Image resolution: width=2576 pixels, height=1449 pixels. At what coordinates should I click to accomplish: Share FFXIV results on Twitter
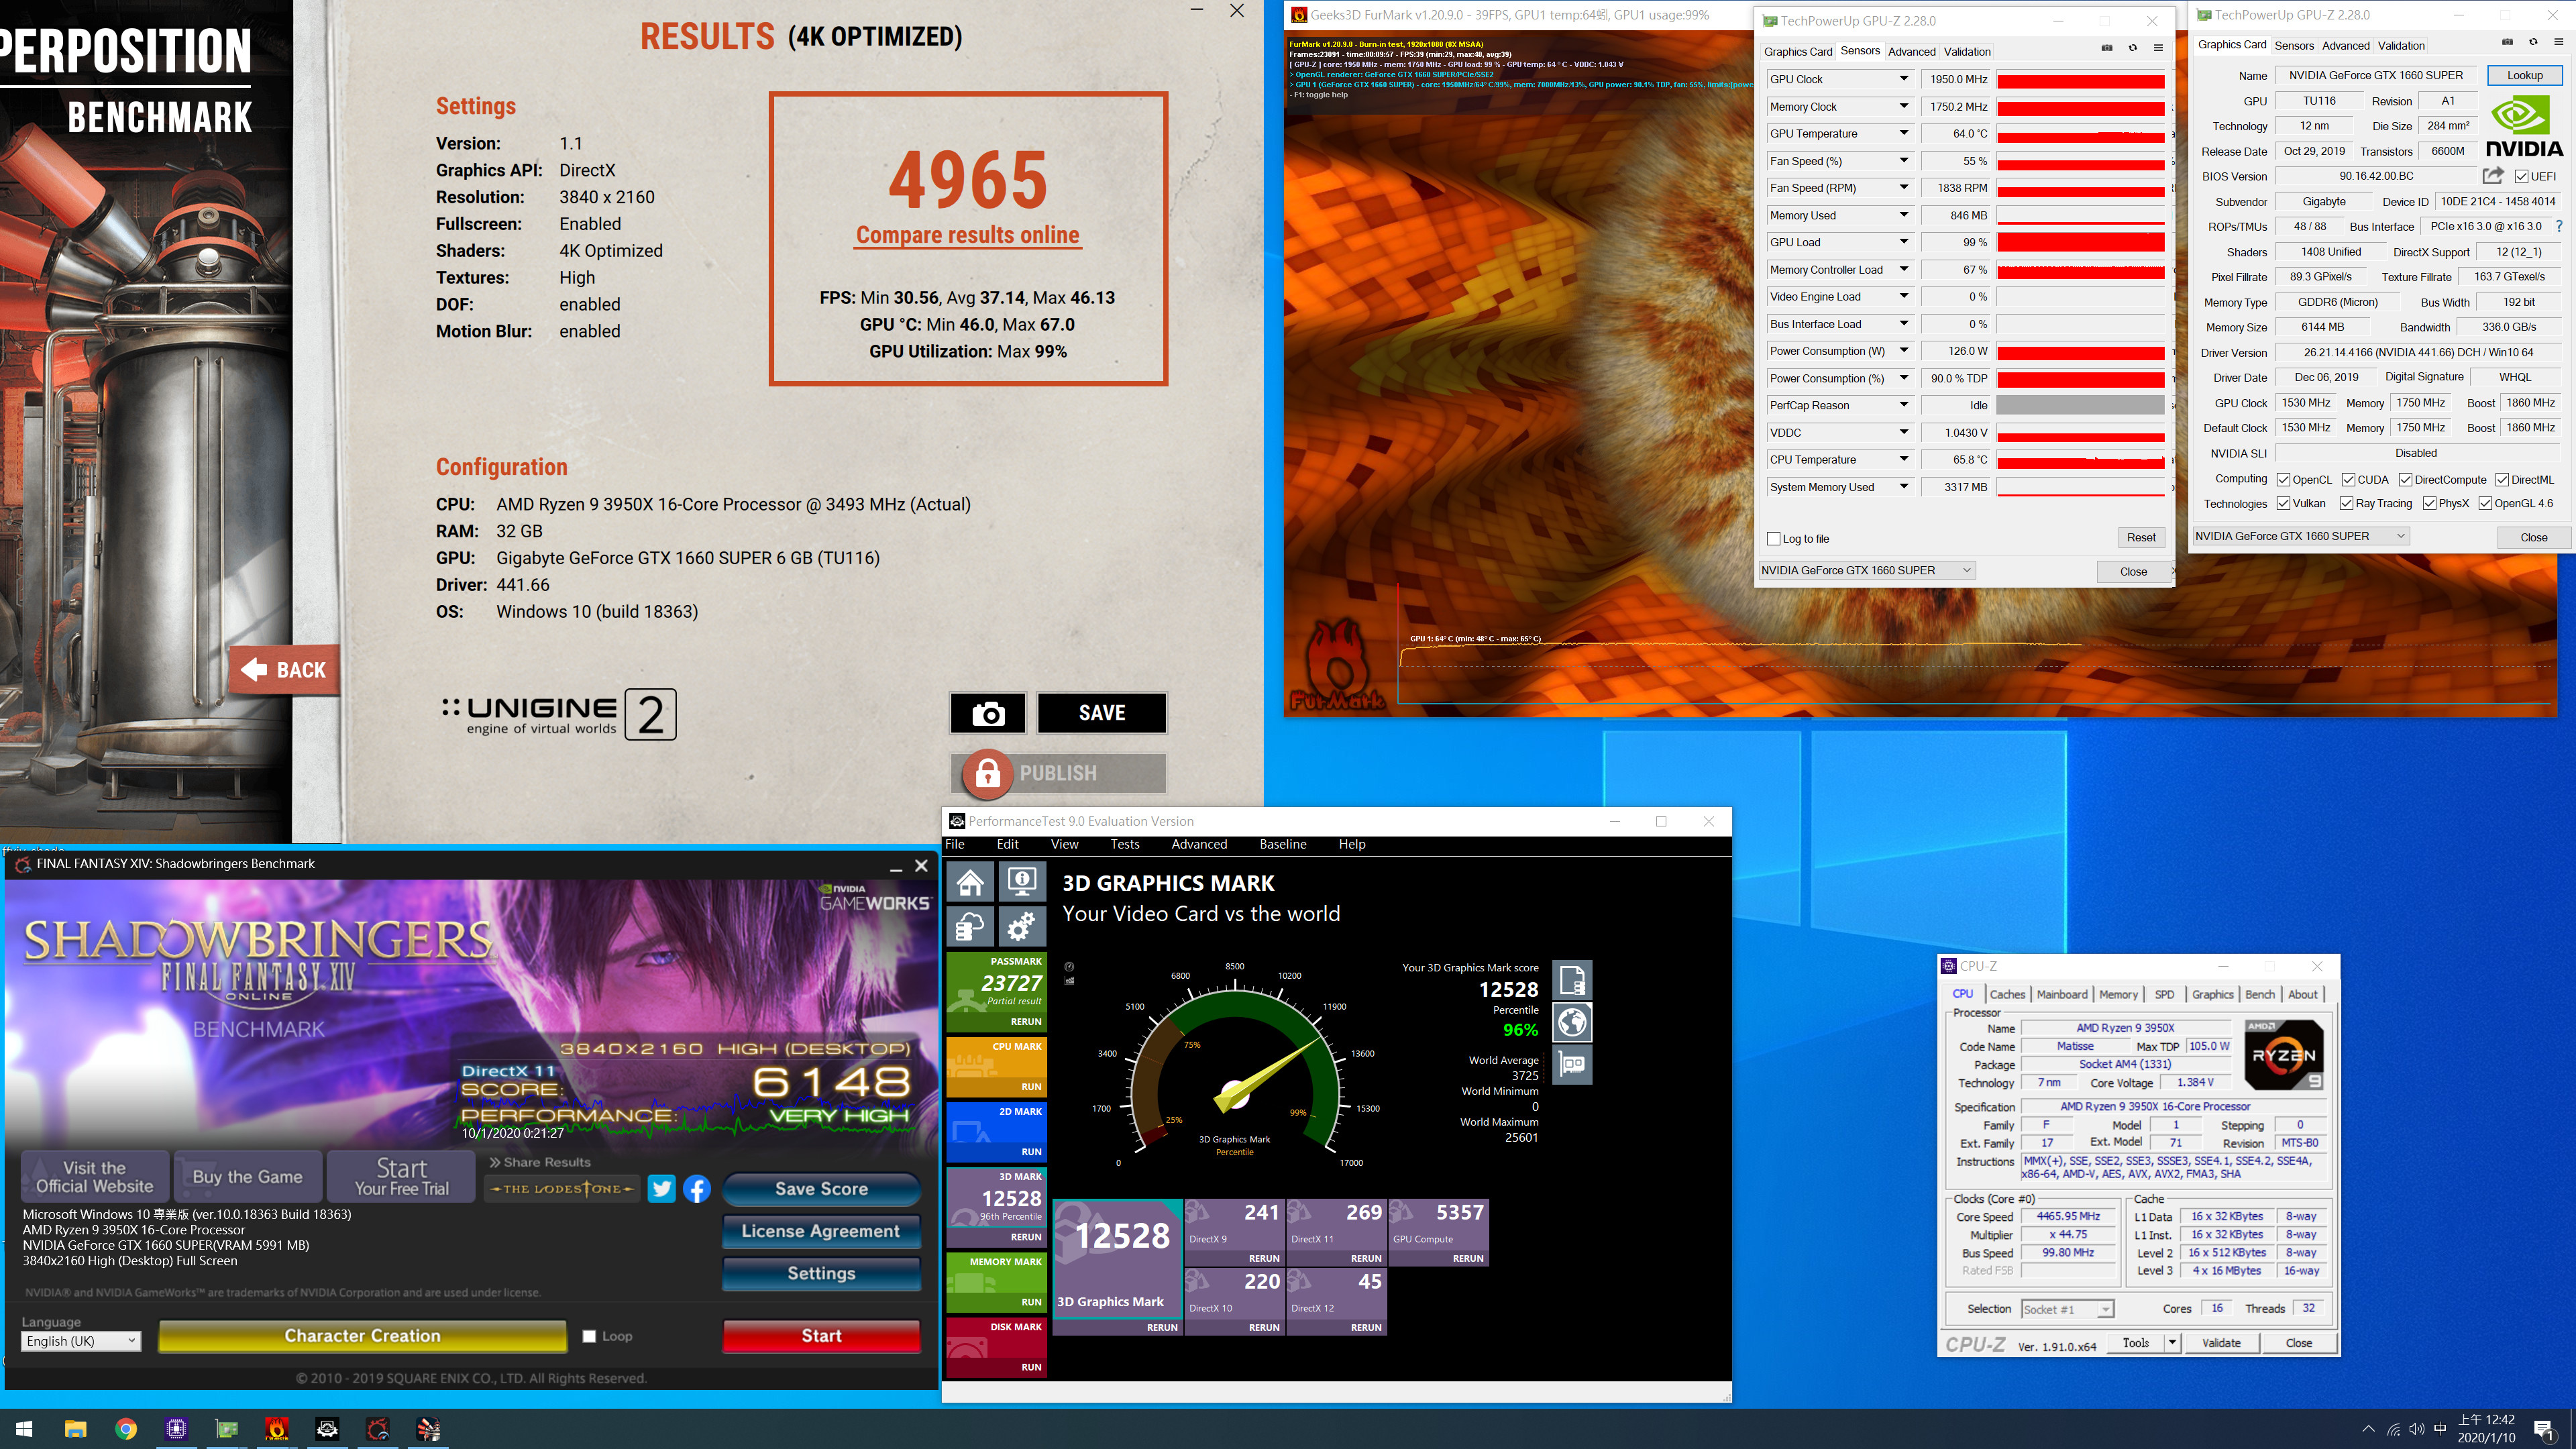pyautogui.click(x=661, y=1189)
